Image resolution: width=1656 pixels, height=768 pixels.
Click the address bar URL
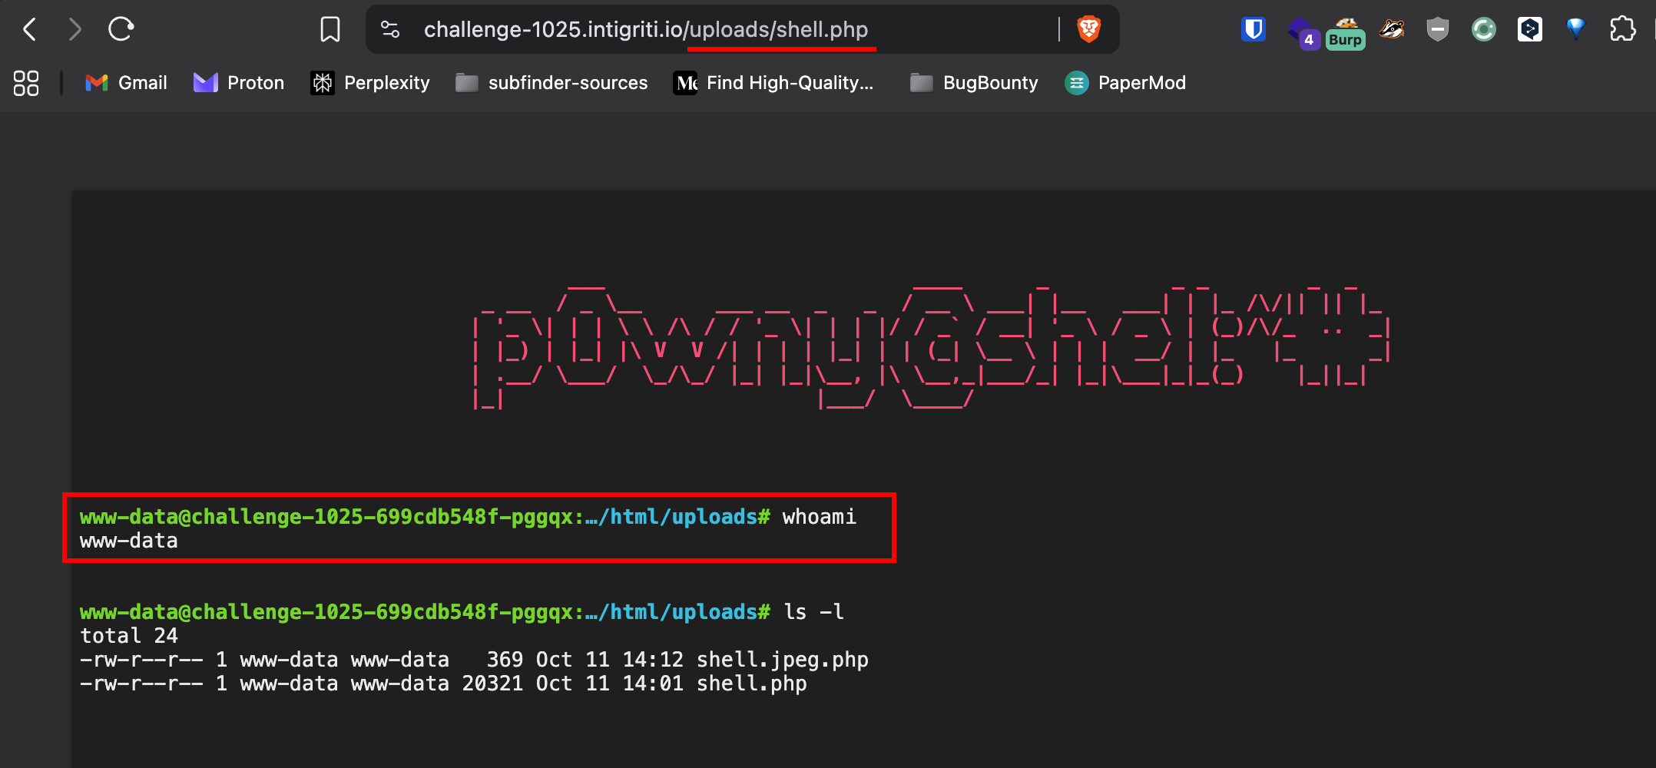coord(645,30)
